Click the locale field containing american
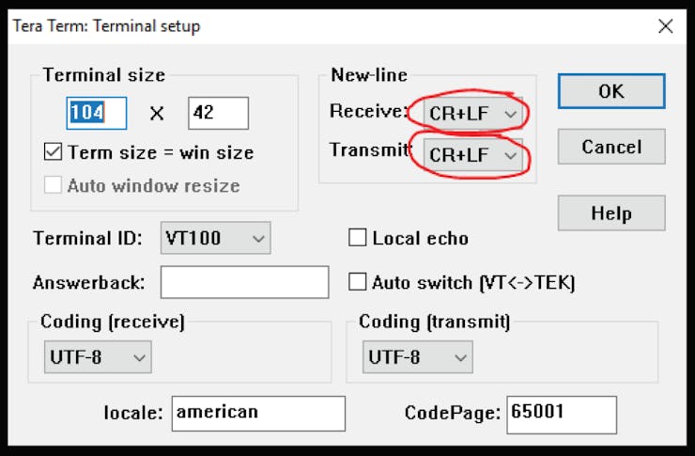The width and height of the screenshot is (695, 456). pos(258,414)
